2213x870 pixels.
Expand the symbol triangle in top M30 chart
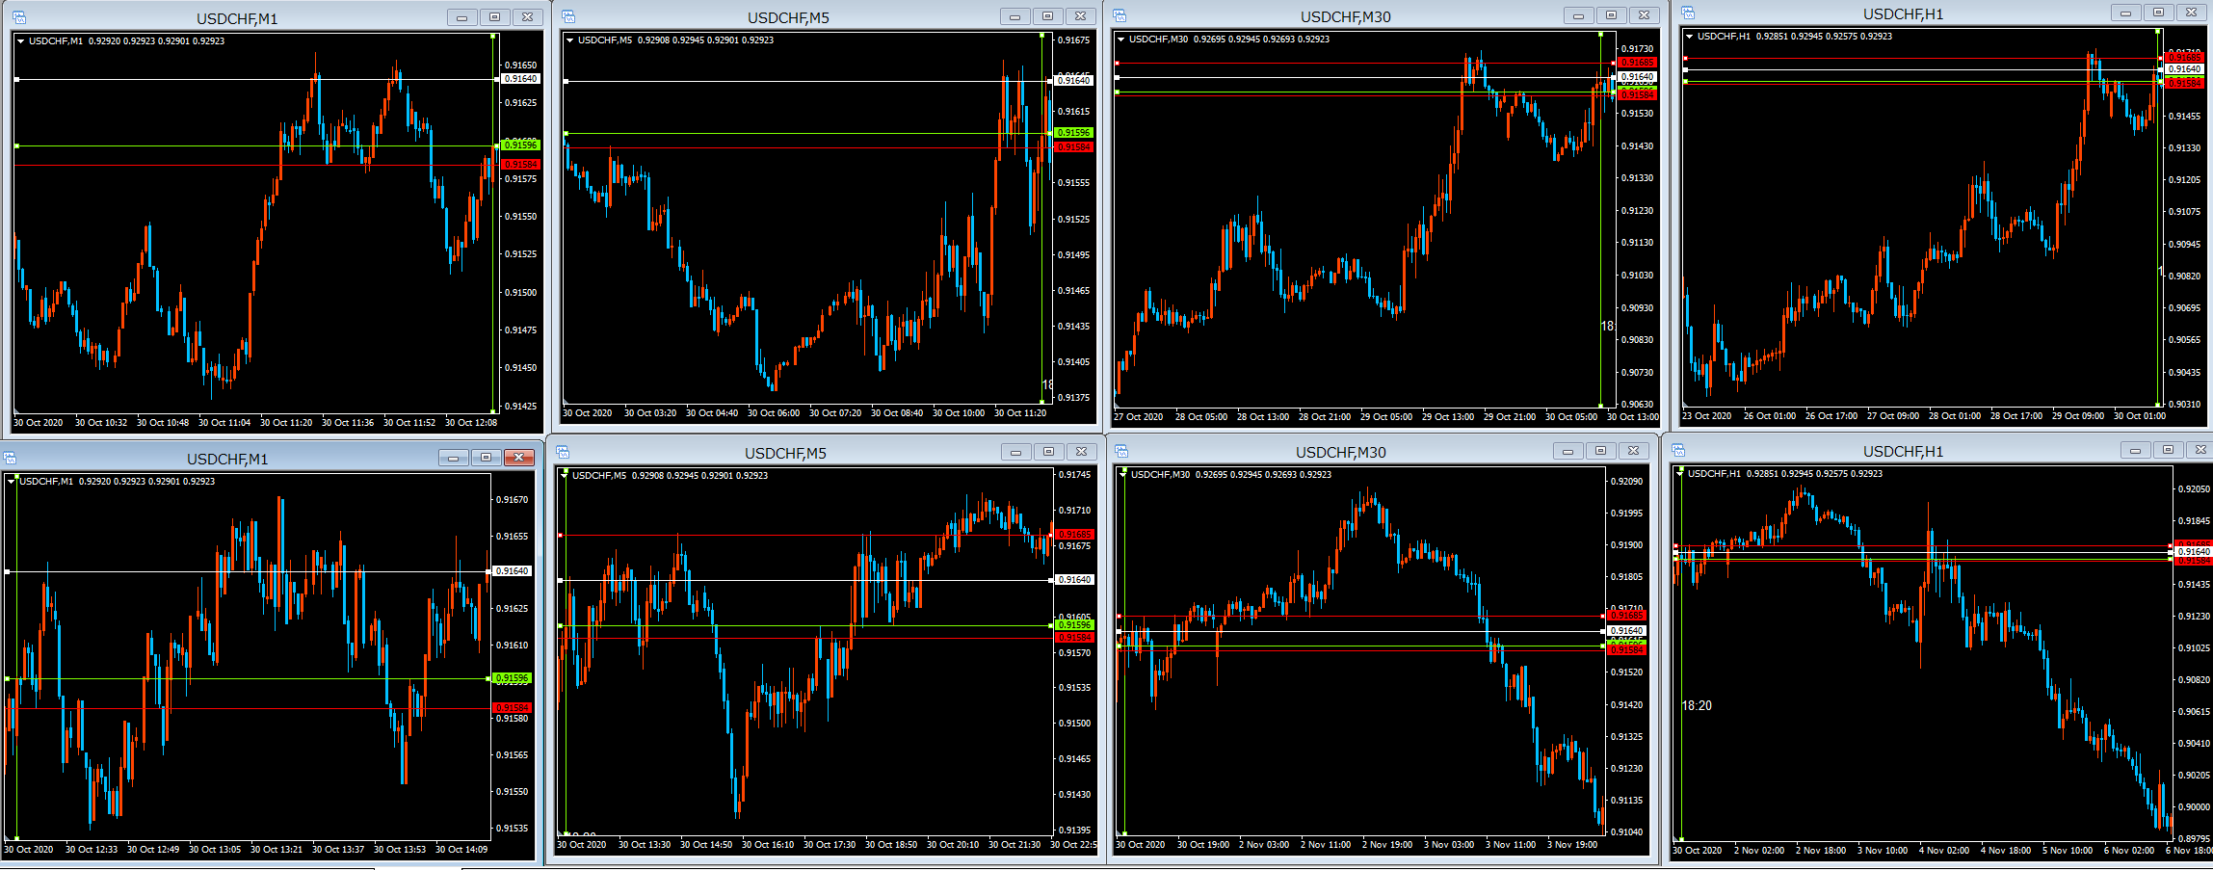tap(1121, 40)
